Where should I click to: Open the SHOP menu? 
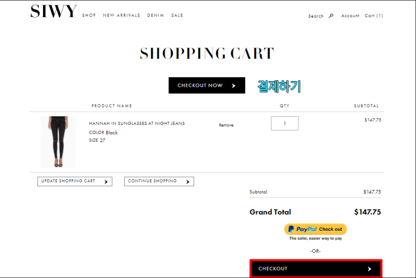click(x=89, y=15)
